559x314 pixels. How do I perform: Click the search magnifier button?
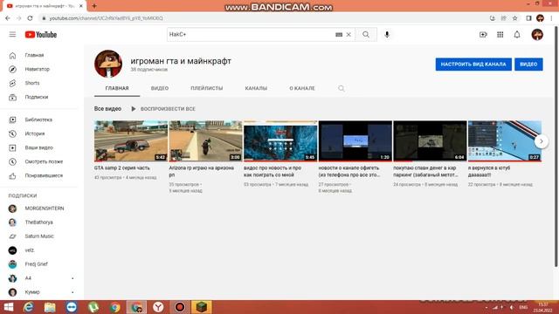click(366, 35)
